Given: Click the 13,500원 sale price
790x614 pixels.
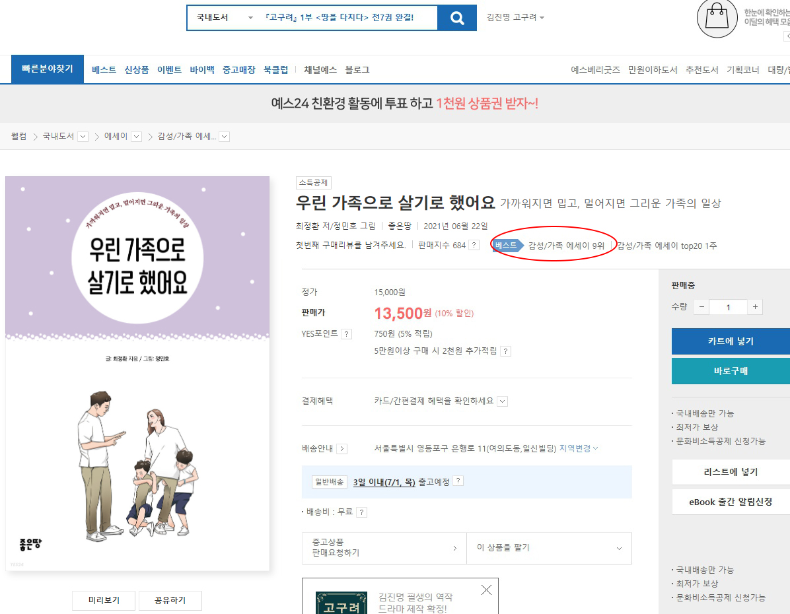Looking at the screenshot, I should coord(402,314).
